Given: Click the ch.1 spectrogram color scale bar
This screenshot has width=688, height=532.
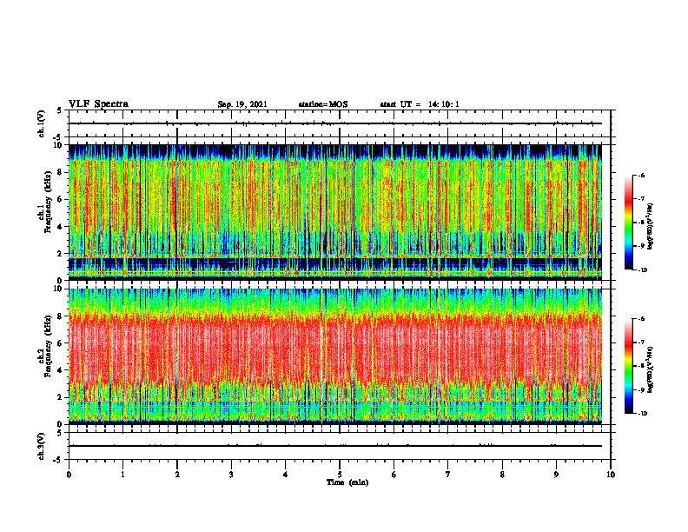Looking at the screenshot, I should (628, 223).
